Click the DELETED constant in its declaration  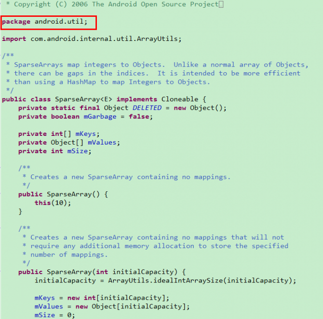tap(147, 108)
